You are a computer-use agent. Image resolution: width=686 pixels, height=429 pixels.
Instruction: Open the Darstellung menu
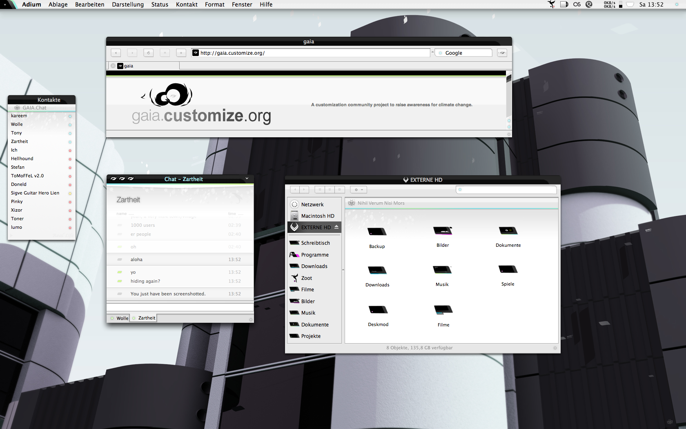(128, 4)
